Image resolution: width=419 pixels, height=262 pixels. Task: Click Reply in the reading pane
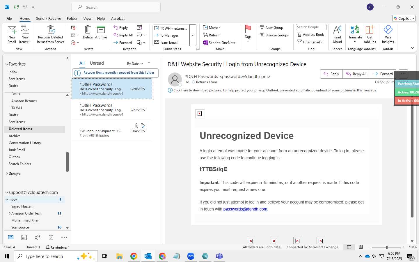[x=331, y=74]
